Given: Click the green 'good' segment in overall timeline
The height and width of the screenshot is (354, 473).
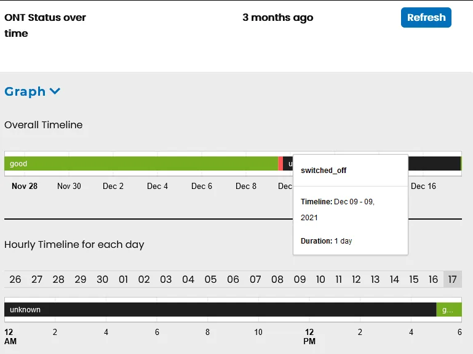Looking at the screenshot, I should coord(141,164).
